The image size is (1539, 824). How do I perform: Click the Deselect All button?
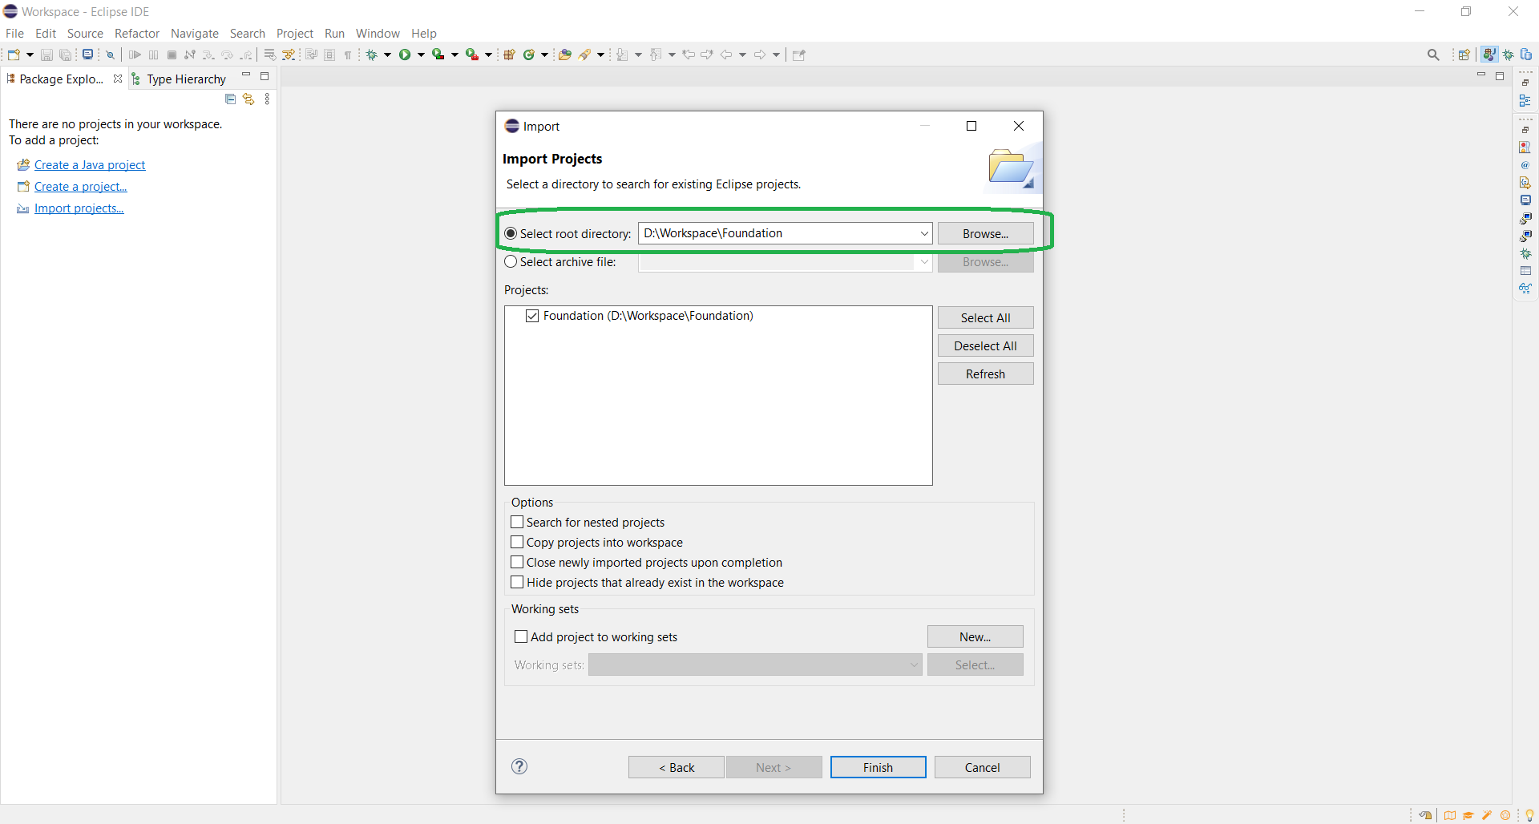pos(985,345)
